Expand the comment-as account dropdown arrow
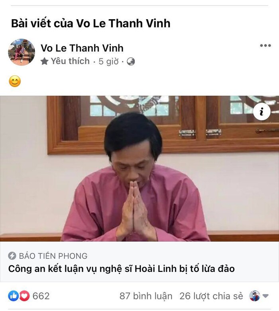This screenshot has height=311, width=279. click(265, 296)
